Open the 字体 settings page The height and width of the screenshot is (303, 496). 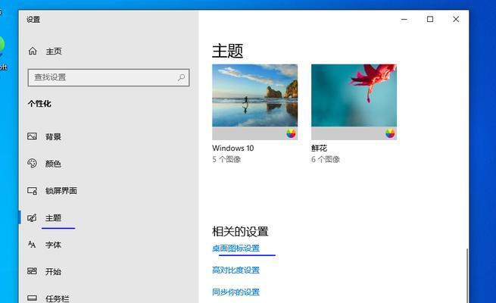(x=53, y=245)
